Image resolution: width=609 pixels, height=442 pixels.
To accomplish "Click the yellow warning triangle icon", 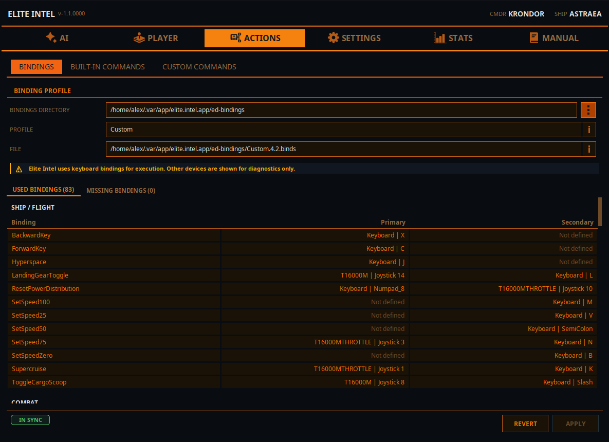I will [19, 169].
